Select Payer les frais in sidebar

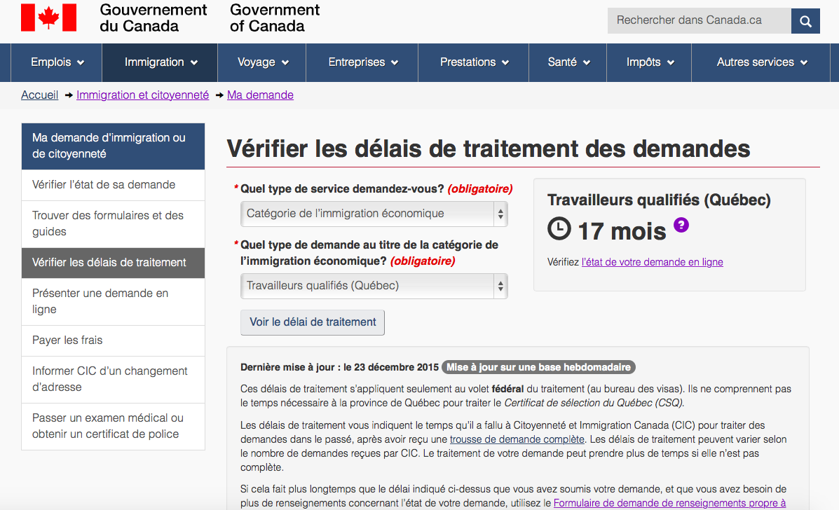point(67,340)
